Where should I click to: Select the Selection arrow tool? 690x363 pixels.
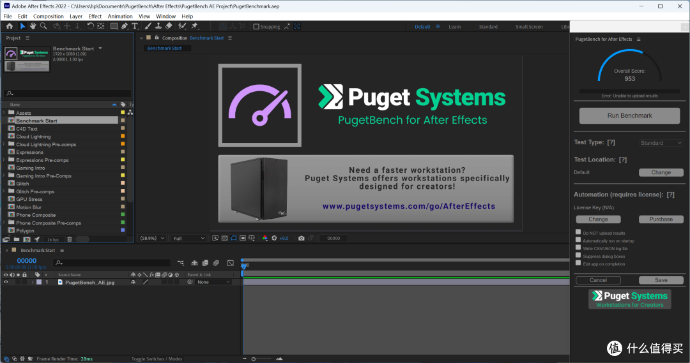(x=23, y=26)
